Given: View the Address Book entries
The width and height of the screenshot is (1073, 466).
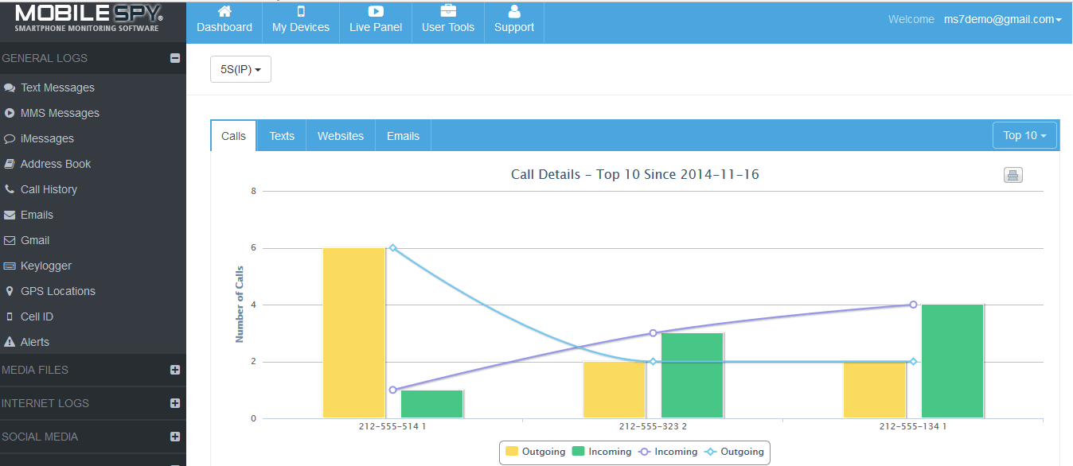Looking at the screenshot, I should click(56, 164).
